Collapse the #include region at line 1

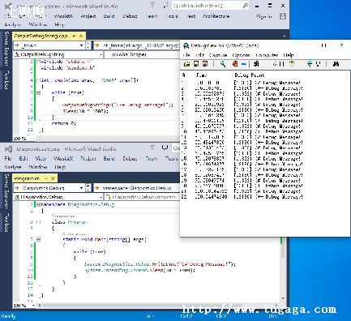coord(38,62)
